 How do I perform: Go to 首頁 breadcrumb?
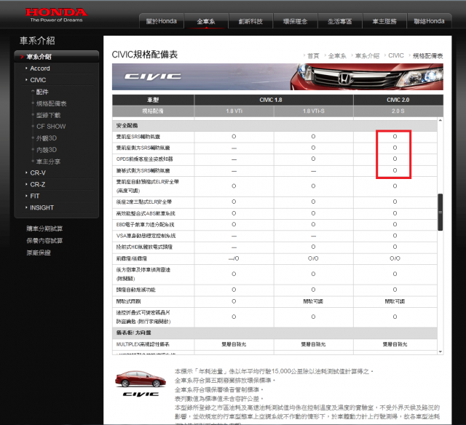(x=313, y=56)
